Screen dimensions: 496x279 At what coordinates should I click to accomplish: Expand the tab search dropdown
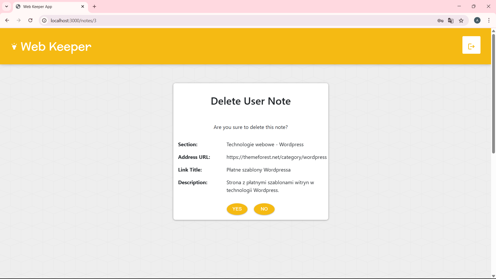click(x=6, y=6)
